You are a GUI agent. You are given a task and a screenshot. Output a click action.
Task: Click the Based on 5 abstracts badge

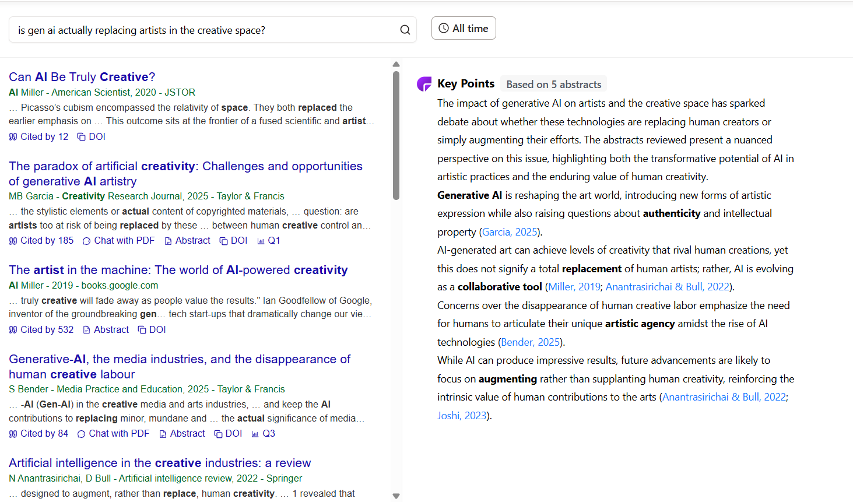click(553, 84)
